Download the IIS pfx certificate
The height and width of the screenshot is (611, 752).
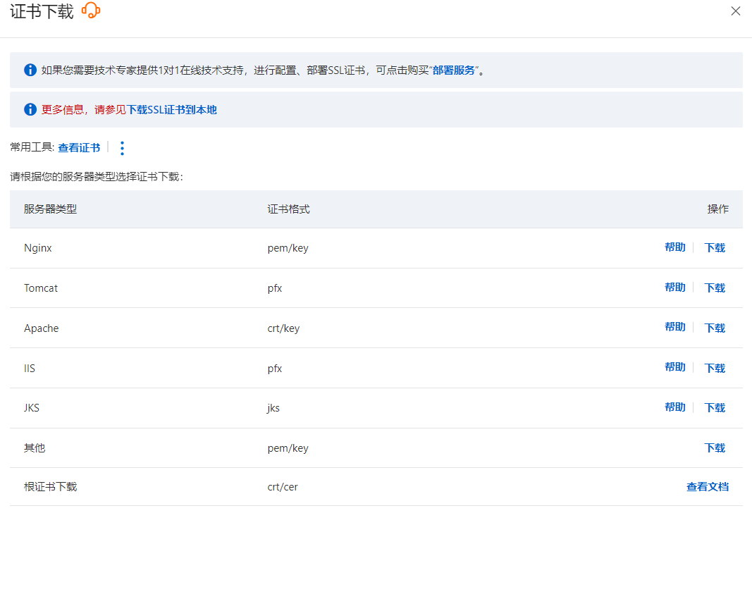tap(715, 369)
